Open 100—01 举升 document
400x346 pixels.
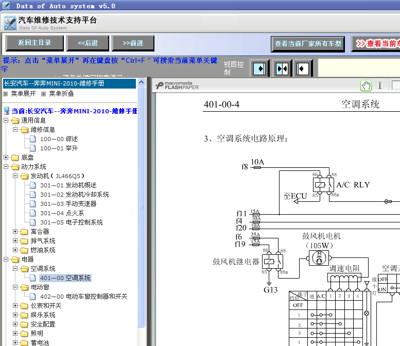tap(59, 148)
